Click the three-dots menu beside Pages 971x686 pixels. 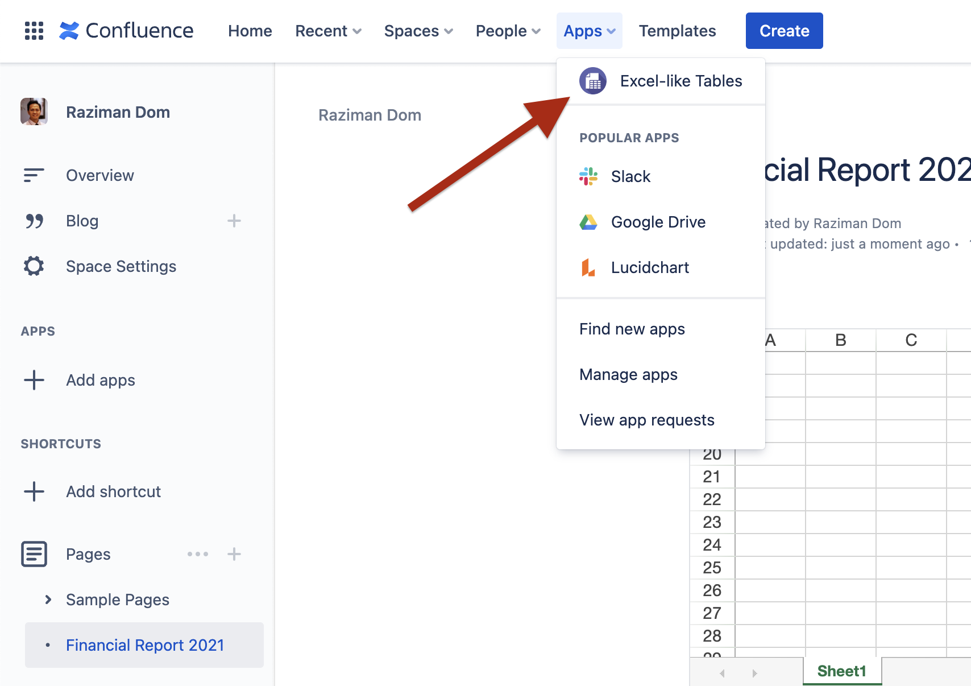[x=198, y=554]
